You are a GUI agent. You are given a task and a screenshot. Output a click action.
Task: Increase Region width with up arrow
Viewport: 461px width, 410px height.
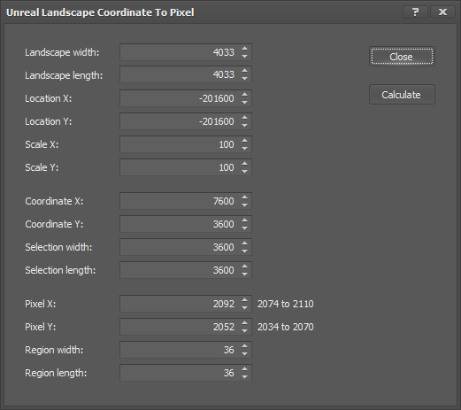click(x=244, y=346)
